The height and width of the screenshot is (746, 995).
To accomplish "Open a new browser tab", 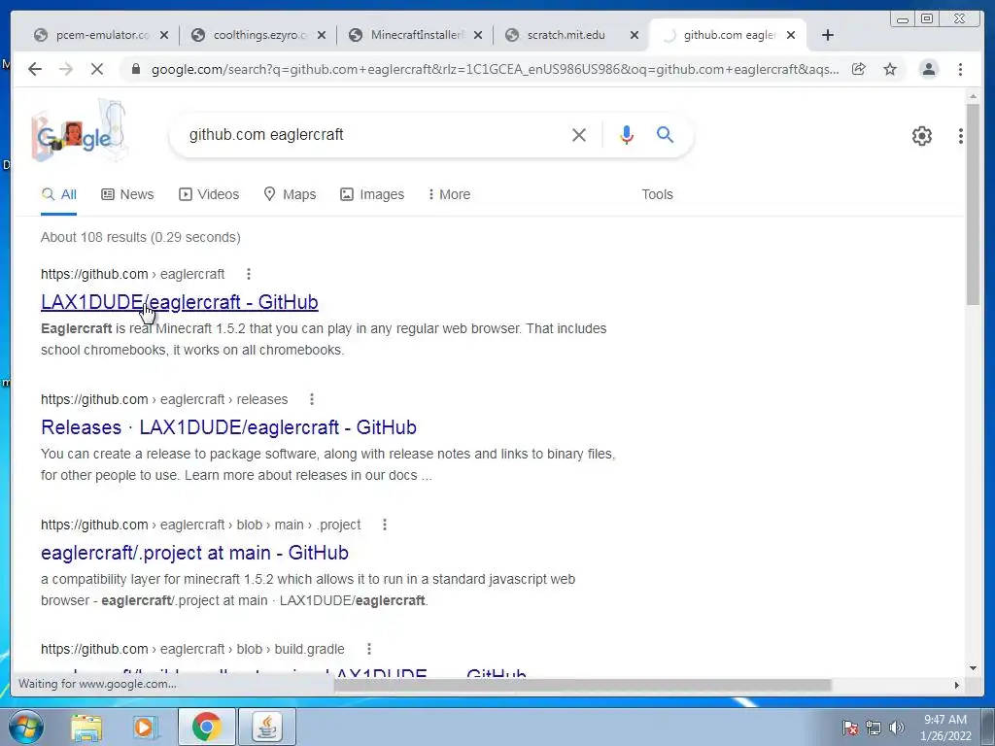I will pyautogui.click(x=828, y=35).
